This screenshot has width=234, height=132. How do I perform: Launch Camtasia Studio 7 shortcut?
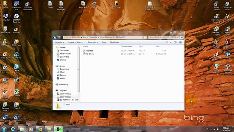(6, 107)
